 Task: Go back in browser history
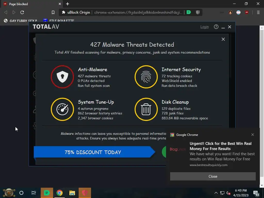point(6,12)
